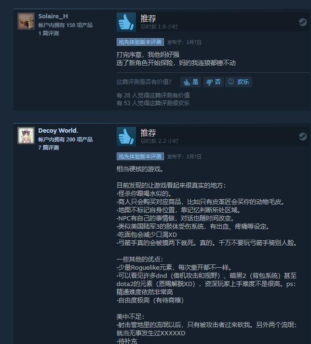Click 帐户内拥有 200 项产品 under Decoy World

(66, 139)
